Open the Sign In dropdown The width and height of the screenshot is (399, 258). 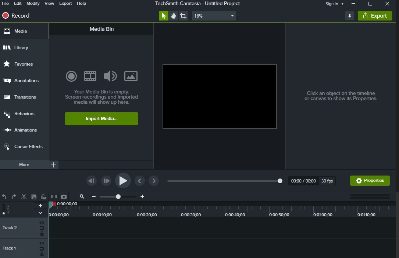(335, 4)
